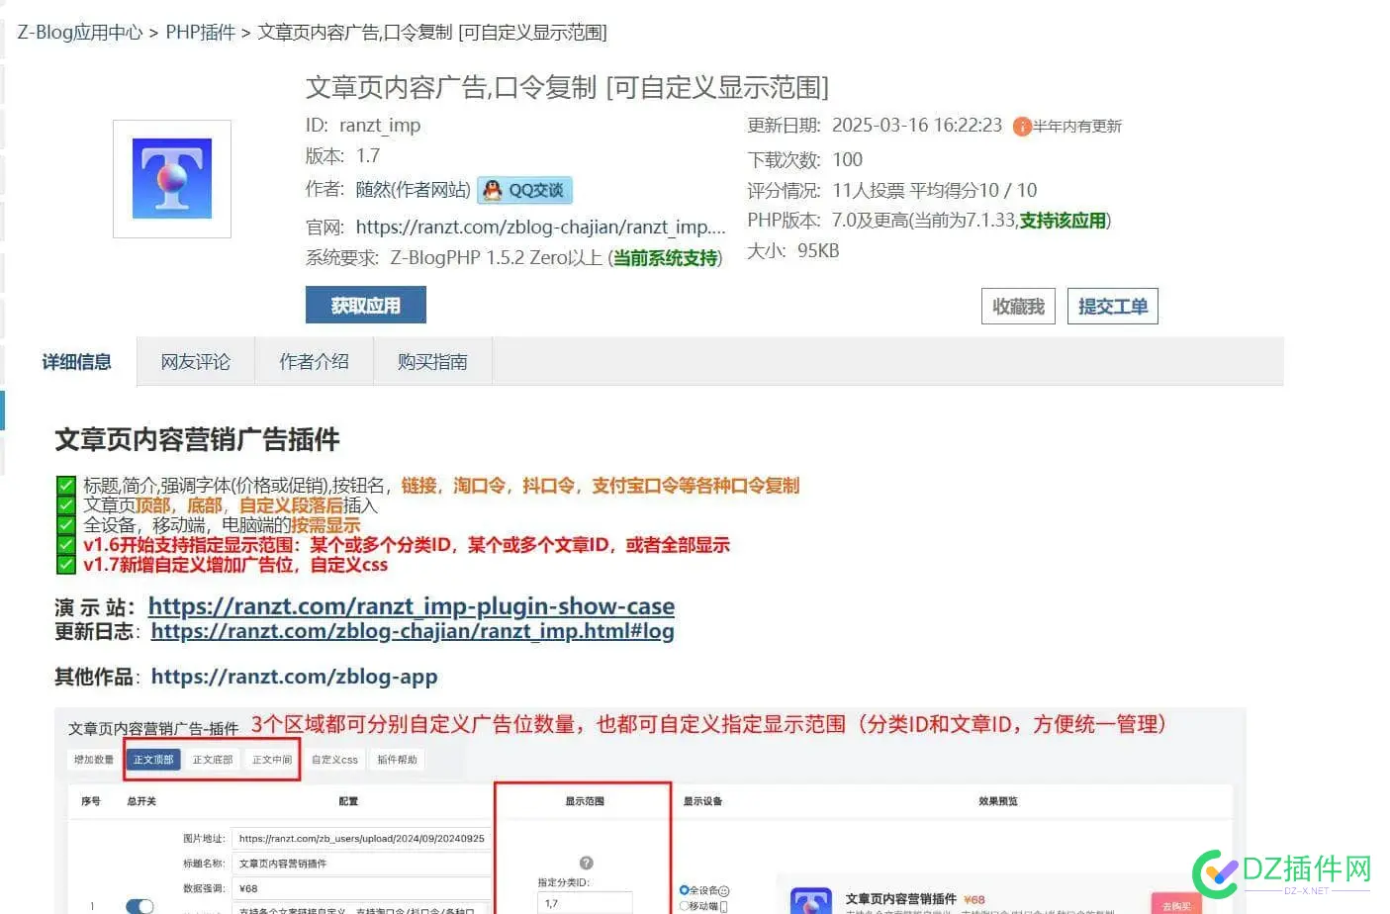Switch to the 网友评论 tab

pos(195,361)
